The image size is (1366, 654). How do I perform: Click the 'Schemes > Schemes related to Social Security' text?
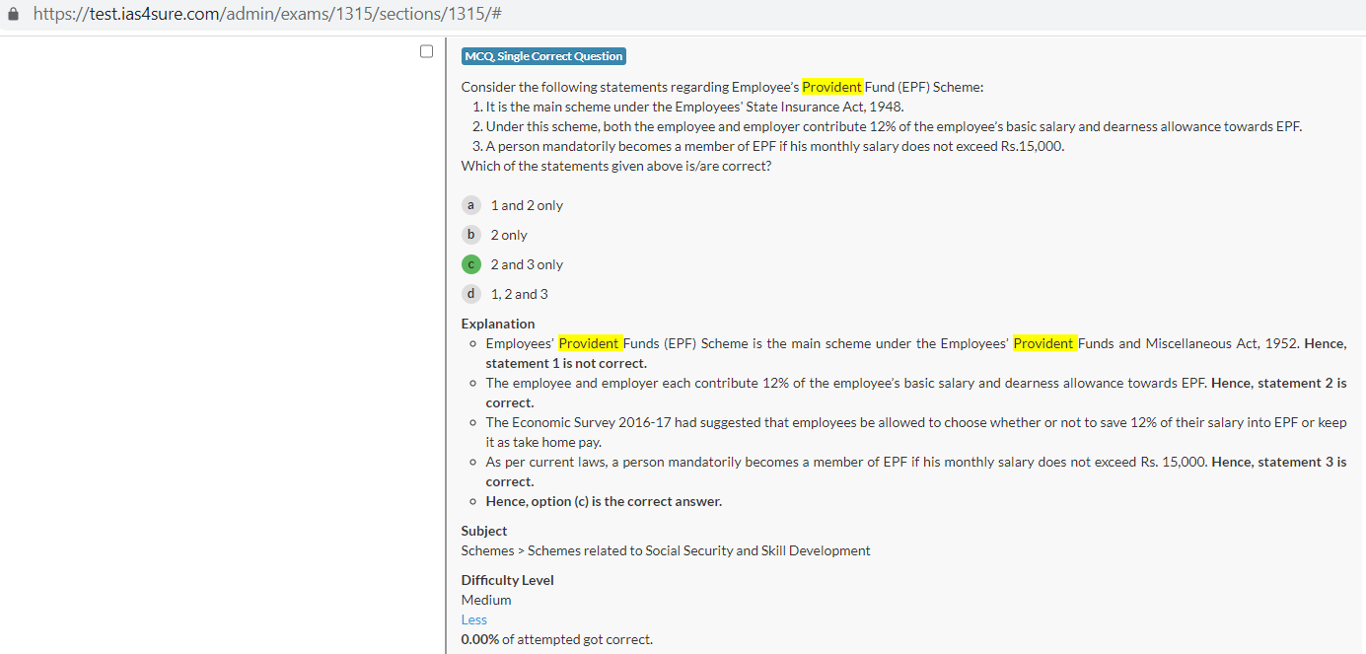(666, 550)
